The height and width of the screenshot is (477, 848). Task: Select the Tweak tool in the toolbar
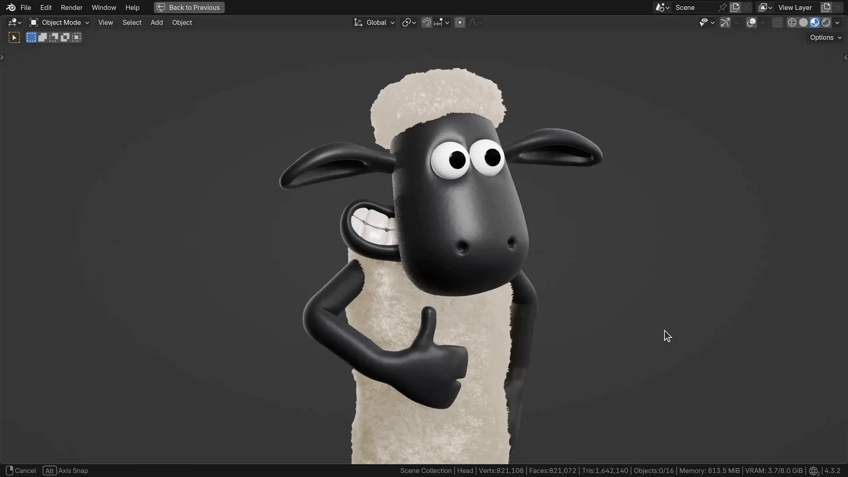pos(14,37)
